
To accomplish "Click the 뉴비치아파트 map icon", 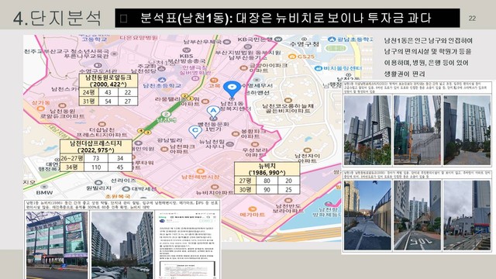I will coord(215,187).
